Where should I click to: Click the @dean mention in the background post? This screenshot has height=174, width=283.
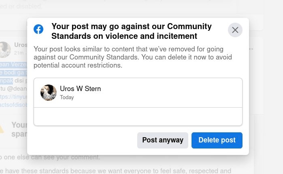(16, 89)
